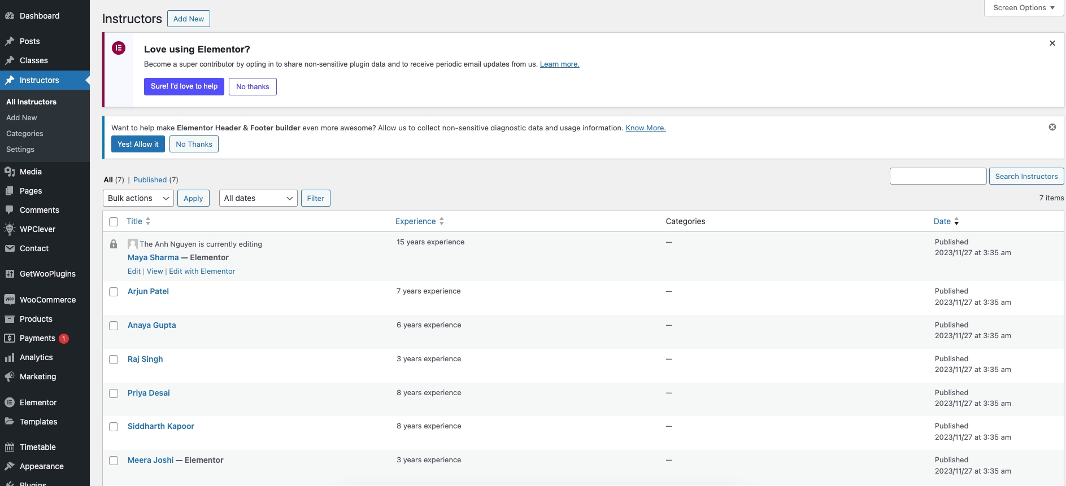The width and height of the screenshot is (1066, 486).
Task: Switch to the Published filter view
Action: 150,180
